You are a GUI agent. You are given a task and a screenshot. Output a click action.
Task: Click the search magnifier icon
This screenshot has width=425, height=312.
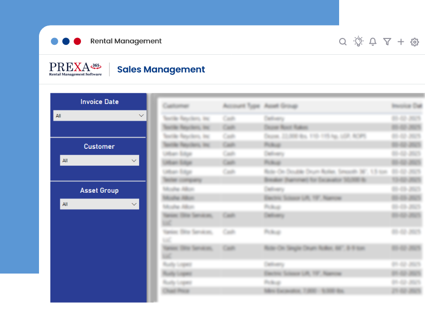343,42
